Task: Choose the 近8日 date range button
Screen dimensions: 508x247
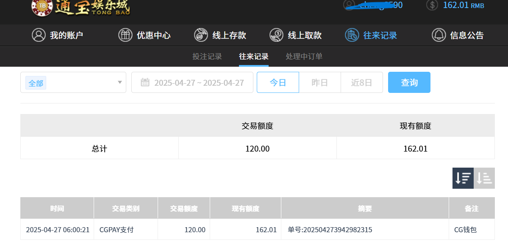Action: 361,82
